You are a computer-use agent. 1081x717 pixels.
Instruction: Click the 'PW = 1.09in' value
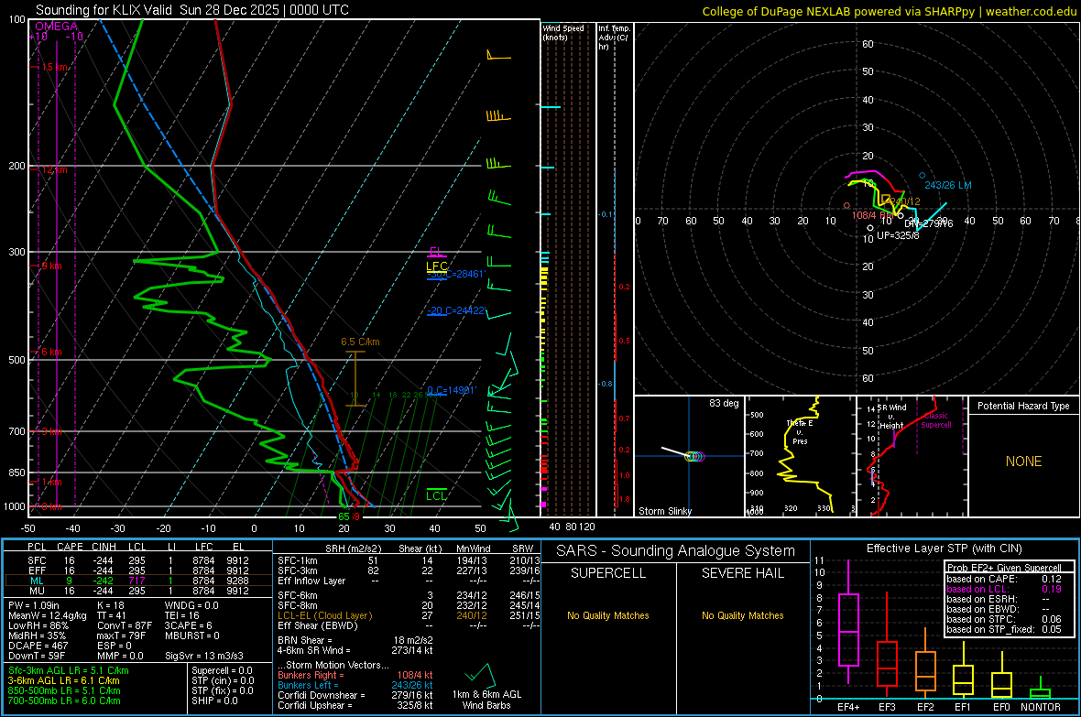point(34,605)
